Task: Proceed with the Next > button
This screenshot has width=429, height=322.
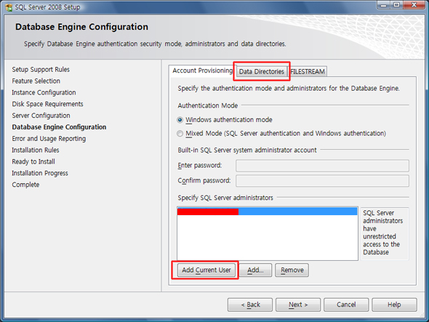Action: pos(298,305)
